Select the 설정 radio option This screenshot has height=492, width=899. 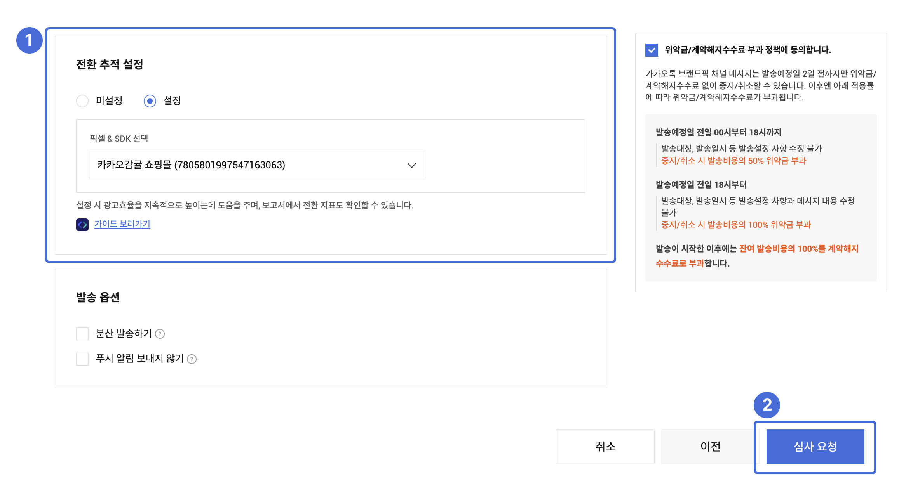point(150,101)
